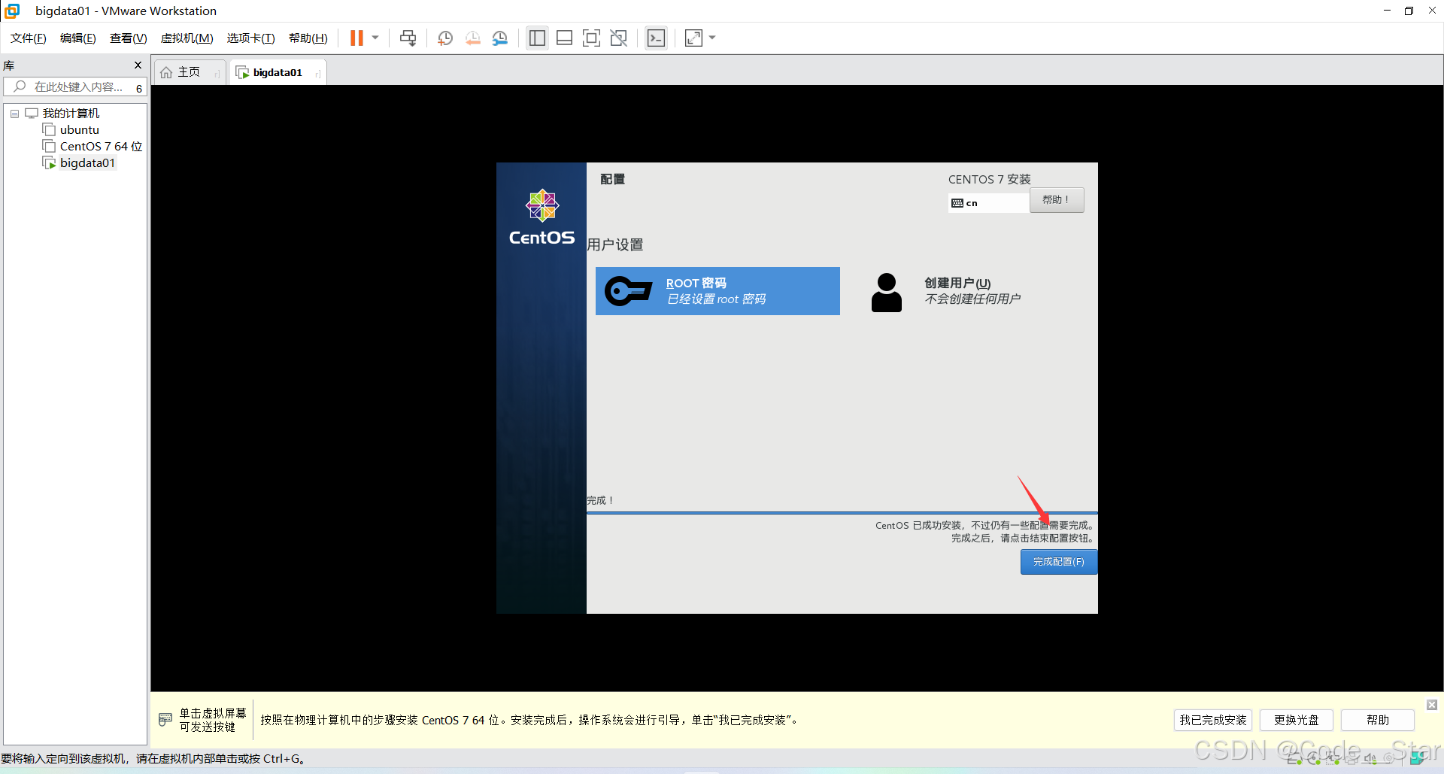Image resolution: width=1444 pixels, height=774 pixels.
Task: Revert to snapshot toolbar icon
Action: [x=472, y=38]
